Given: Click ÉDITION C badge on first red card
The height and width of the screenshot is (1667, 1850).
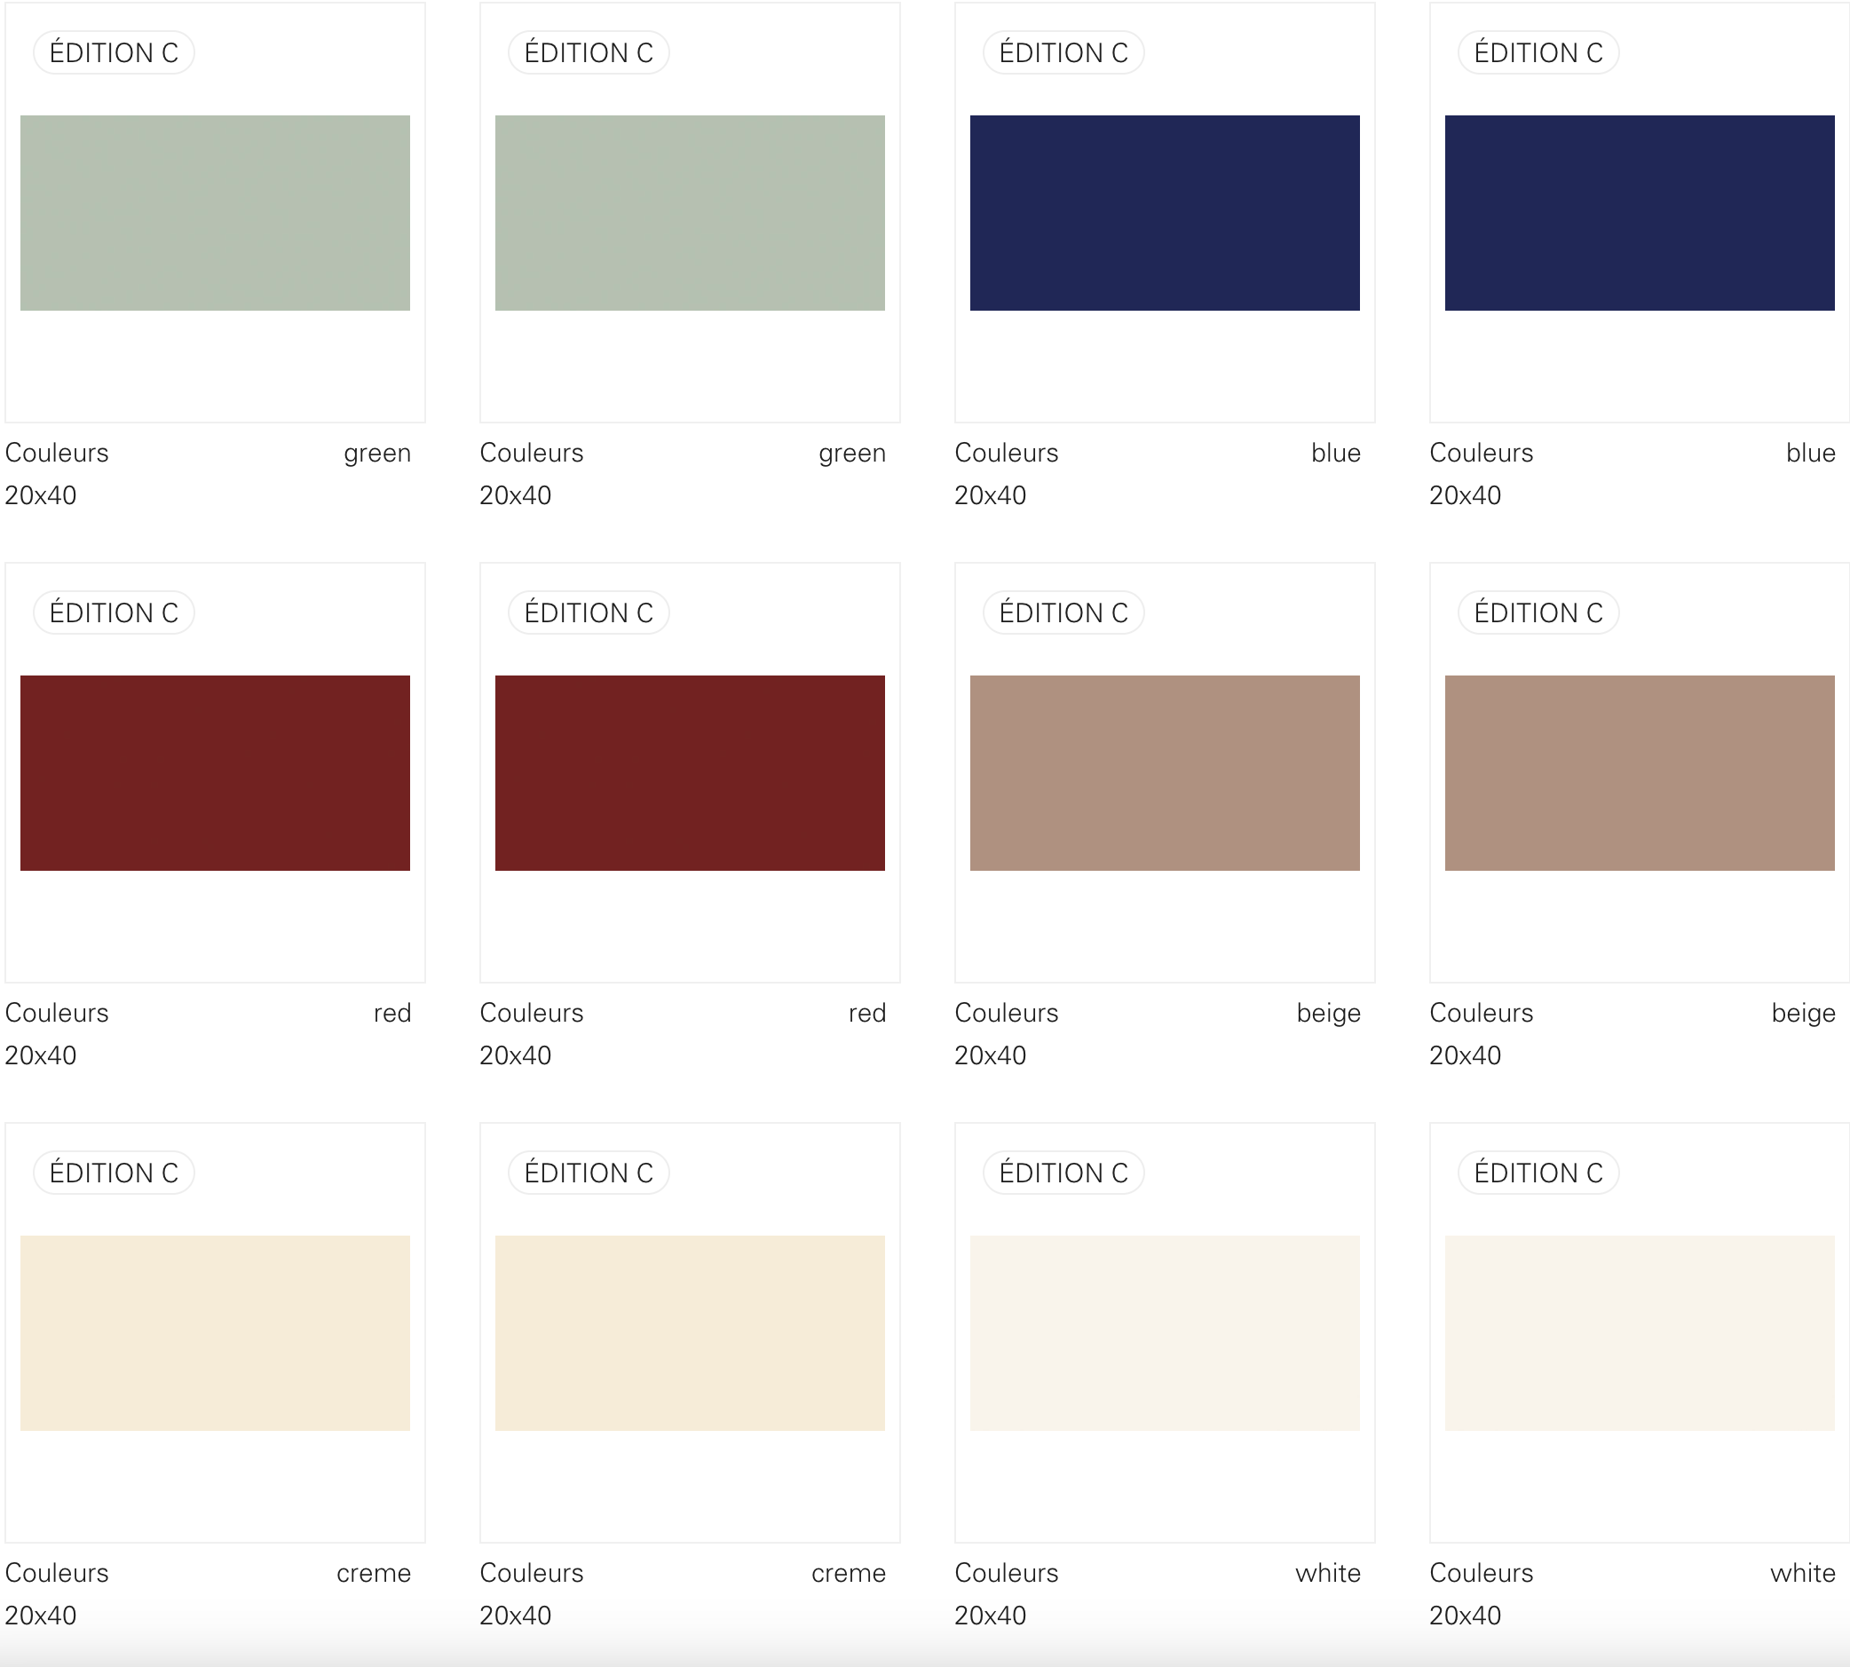Looking at the screenshot, I should pos(114,612).
